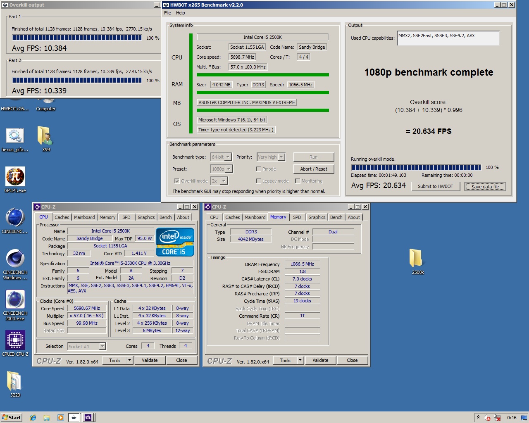Click Close in right CPU-Z window
The height and width of the screenshot is (423, 529).
(x=352, y=360)
